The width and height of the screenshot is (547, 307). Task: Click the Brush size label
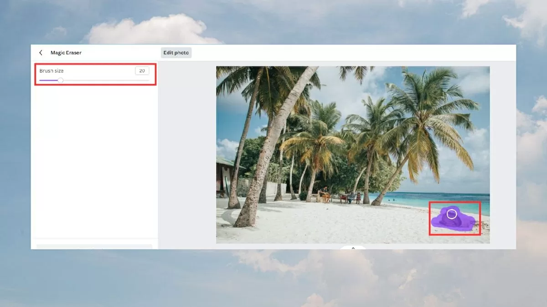52,71
